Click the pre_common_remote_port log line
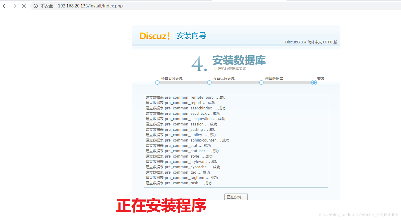This screenshot has height=220, width=401. [186, 98]
